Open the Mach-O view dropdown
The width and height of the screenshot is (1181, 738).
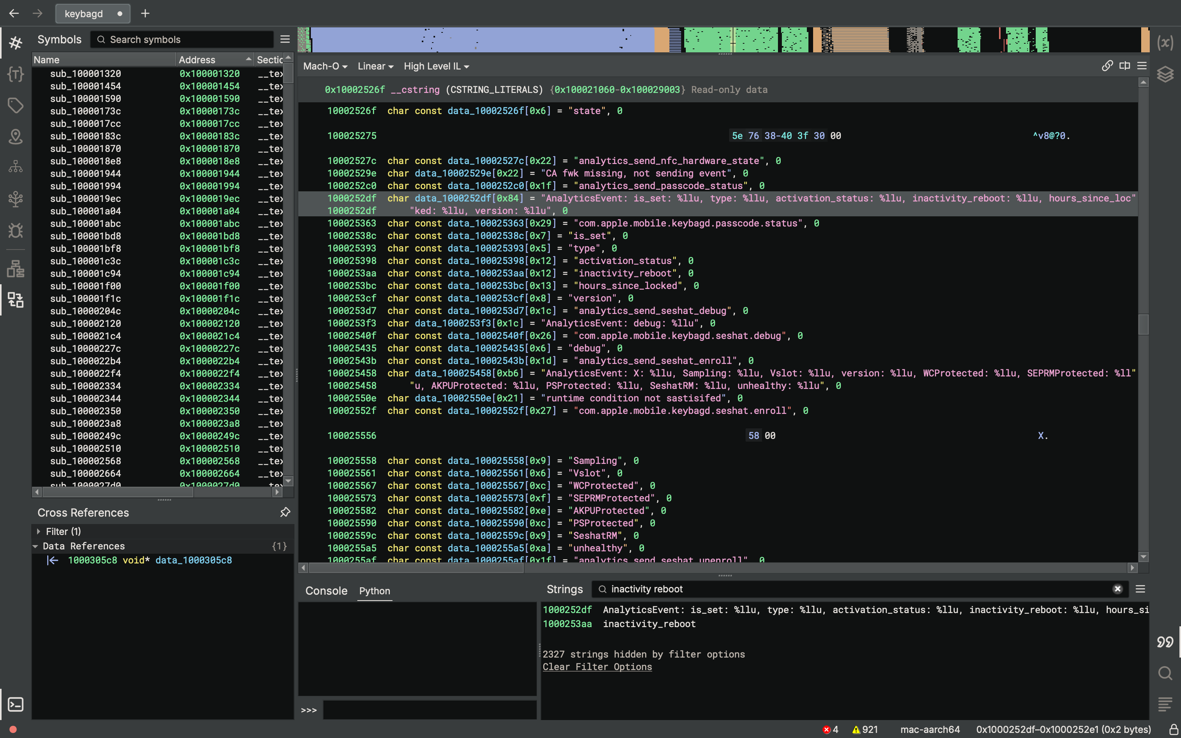(325, 66)
